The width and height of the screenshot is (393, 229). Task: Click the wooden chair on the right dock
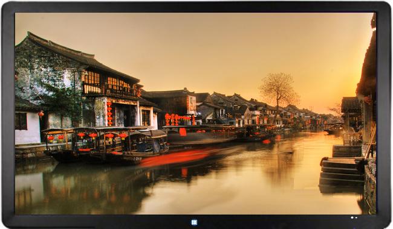(350, 139)
